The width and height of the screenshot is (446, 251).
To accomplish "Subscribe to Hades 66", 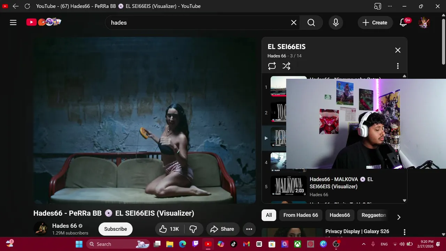I will click(115, 229).
